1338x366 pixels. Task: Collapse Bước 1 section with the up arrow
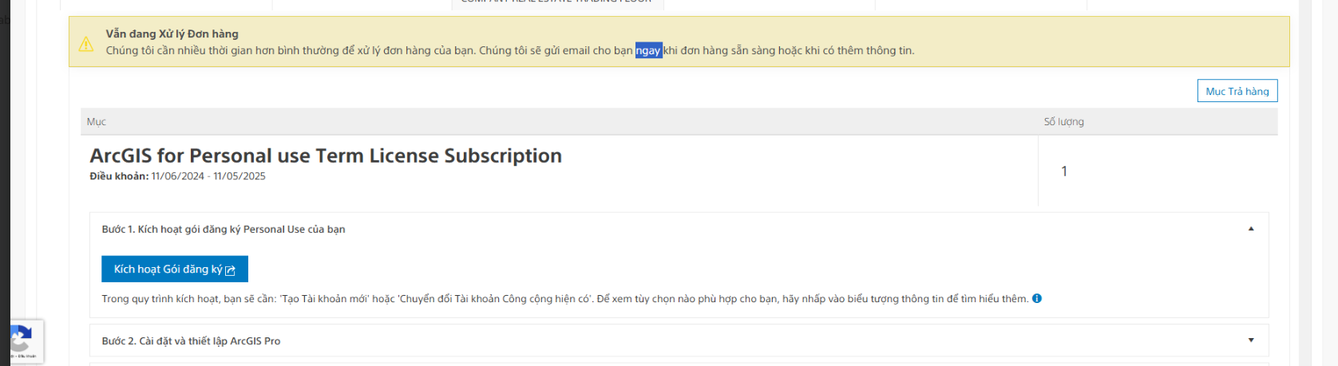(1251, 229)
